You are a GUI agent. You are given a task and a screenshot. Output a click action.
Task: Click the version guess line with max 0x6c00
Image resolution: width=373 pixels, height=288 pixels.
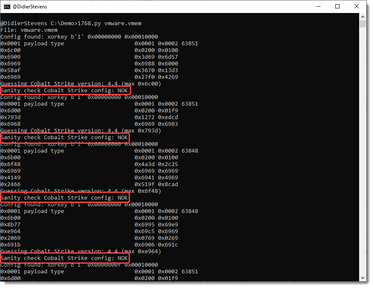(80, 84)
